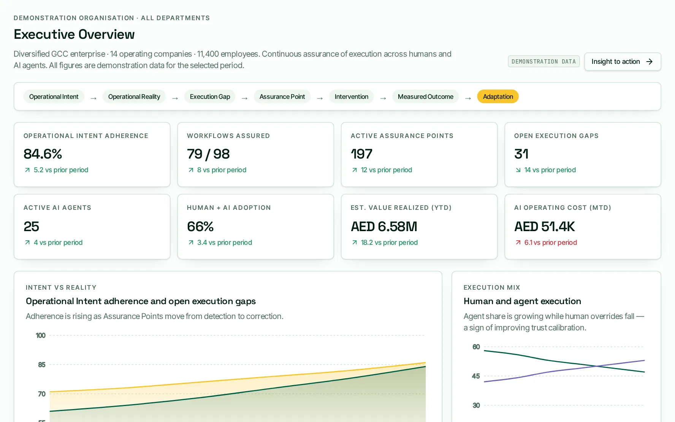The width and height of the screenshot is (675, 422).
Task: Click the 79 / 98 workflows value
Action: coord(208,154)
